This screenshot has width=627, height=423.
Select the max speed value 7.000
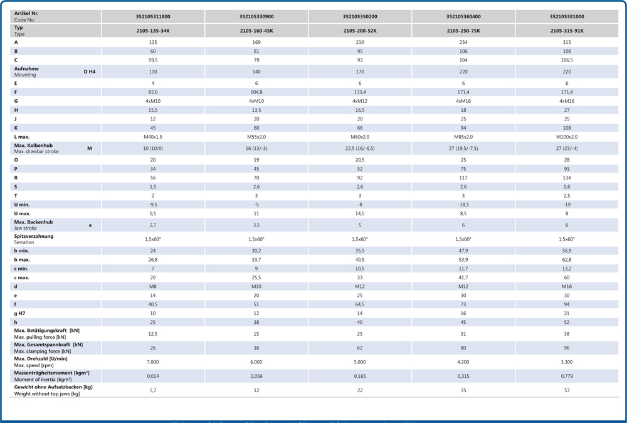point(153,362)
